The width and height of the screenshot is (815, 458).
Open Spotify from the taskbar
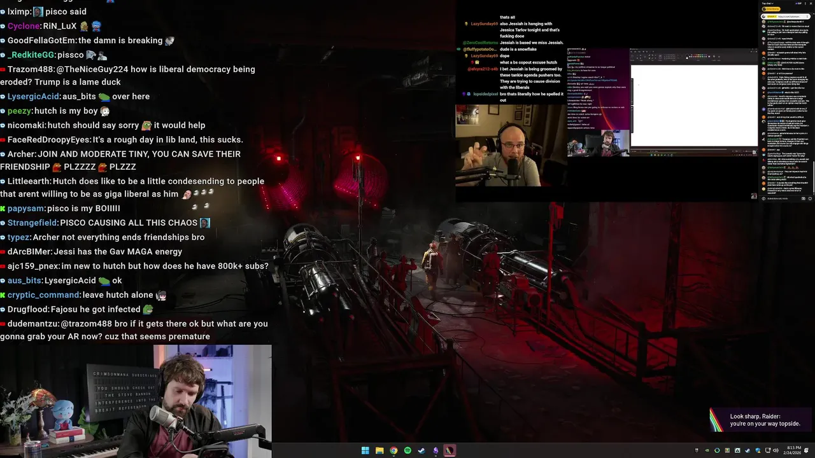point(407,450)
